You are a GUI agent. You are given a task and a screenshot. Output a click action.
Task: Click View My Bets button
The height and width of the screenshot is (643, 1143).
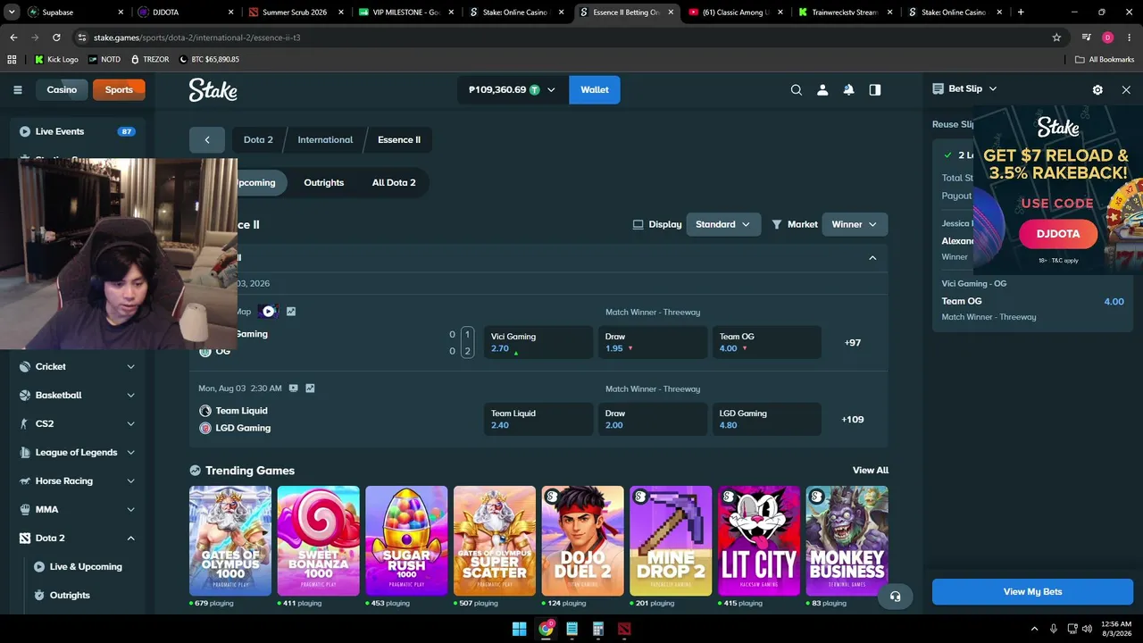pyautogui.click(x=1032, y=591)
